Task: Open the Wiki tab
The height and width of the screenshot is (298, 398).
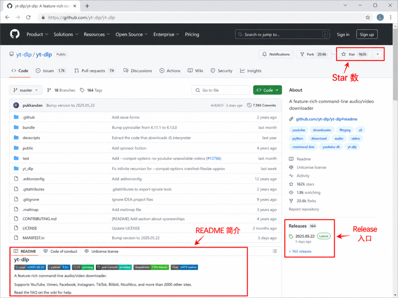Action: click(195, 71)
